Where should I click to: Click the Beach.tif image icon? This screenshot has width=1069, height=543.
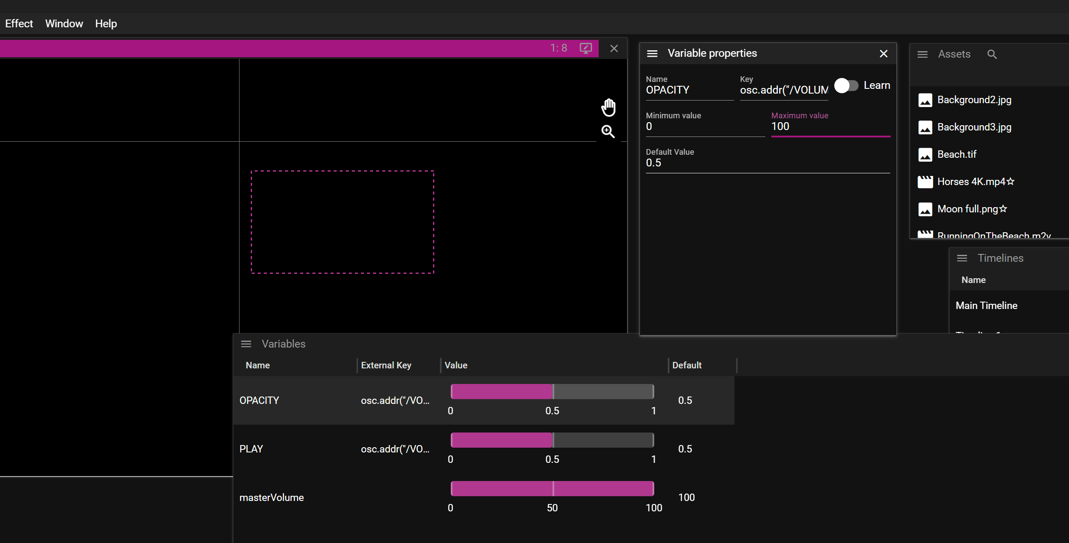(x=925, y=155)
